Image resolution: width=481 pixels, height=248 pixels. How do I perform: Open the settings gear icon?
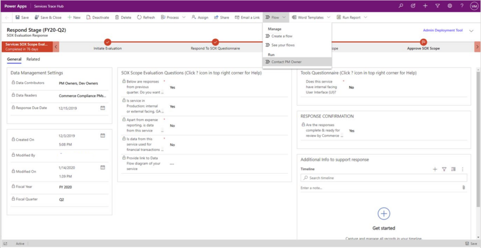(x=450, y=6)
